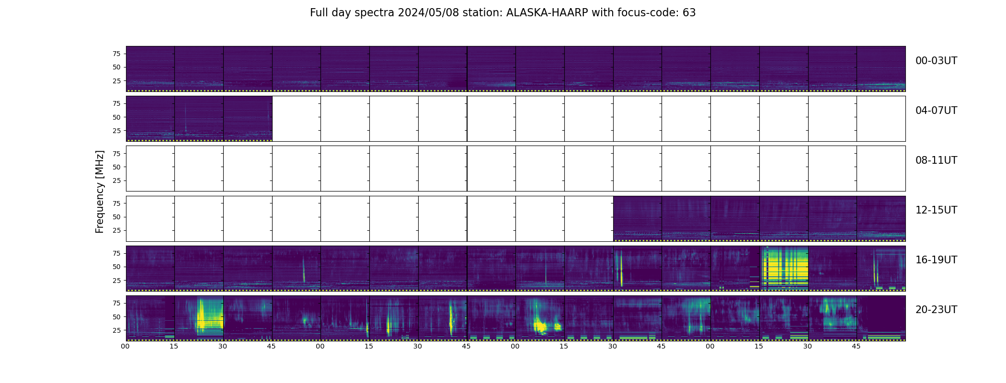This screenshot has width=1006, height=383.
Task: Click the first spectrum panel of 00-03UT row
Action: coord(150,69)
